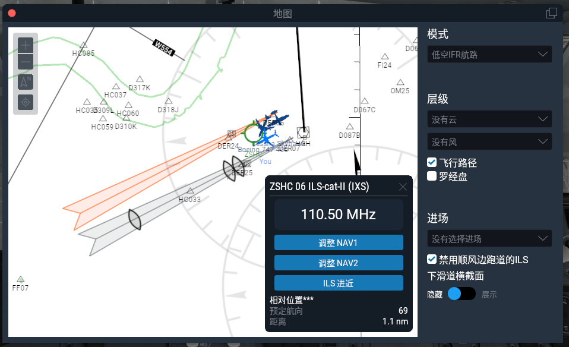Click the ILS 进近 button
Viewport: 569px width, 347px height.
coord(339,283)
